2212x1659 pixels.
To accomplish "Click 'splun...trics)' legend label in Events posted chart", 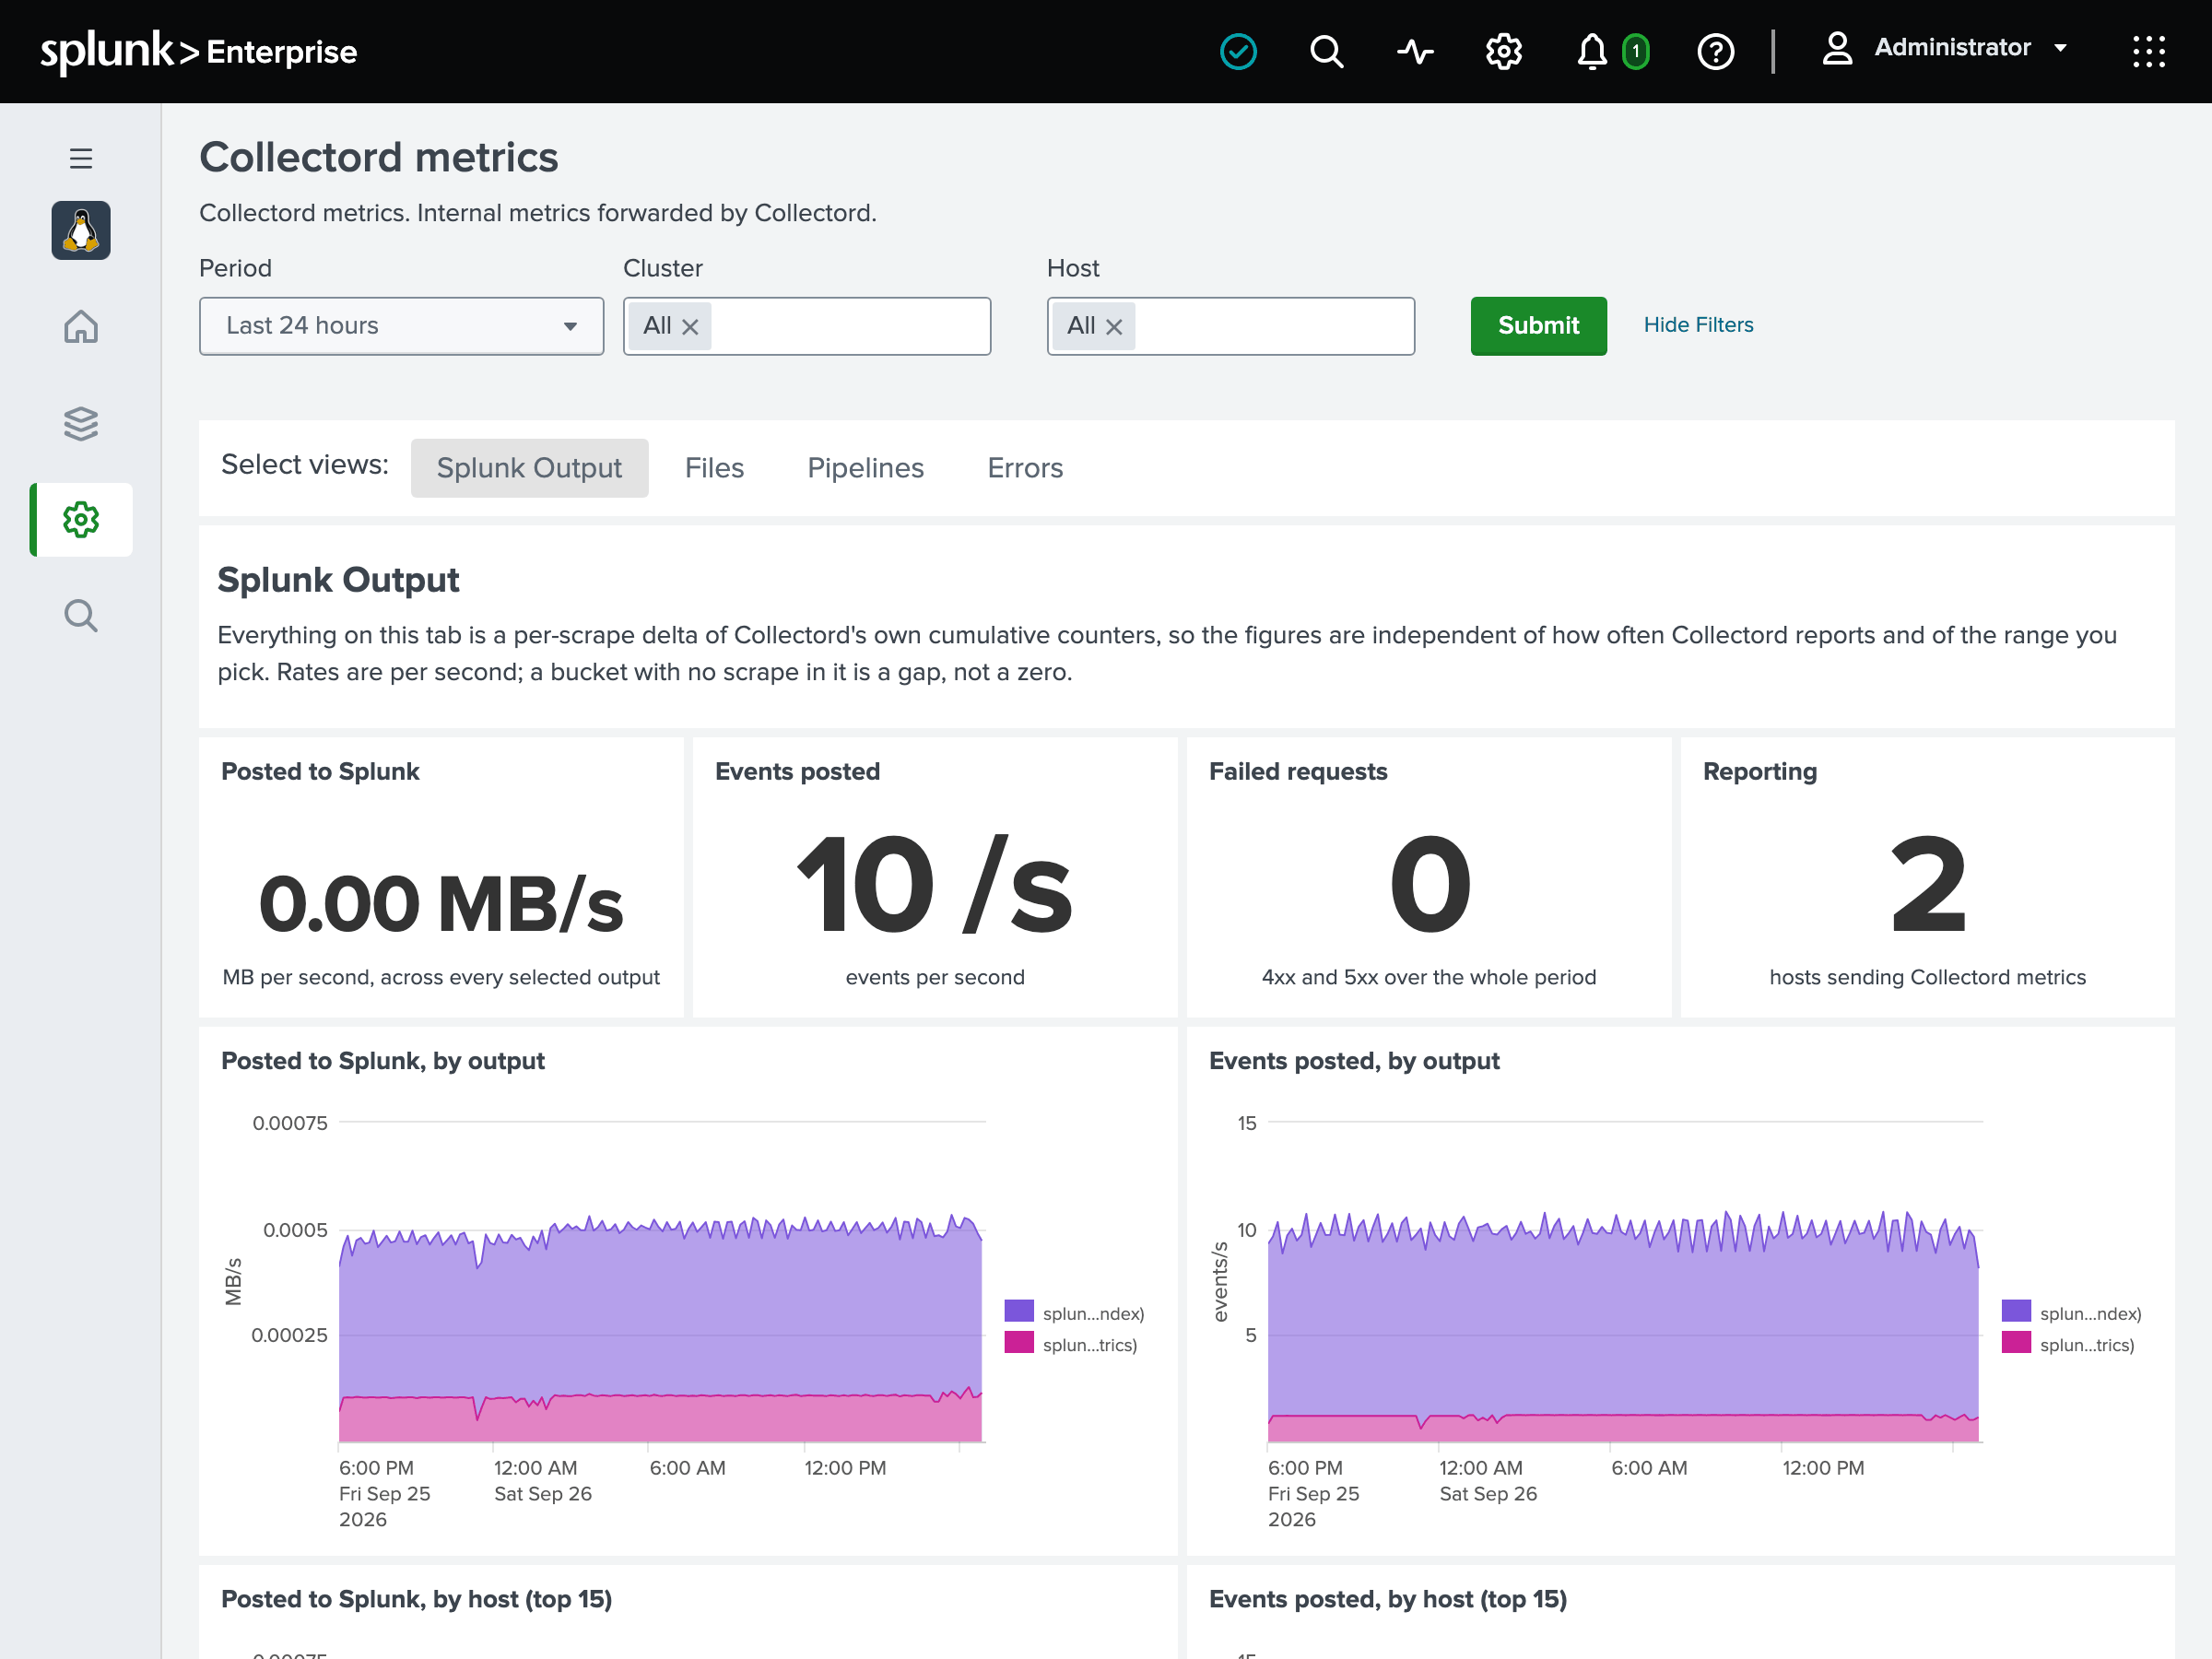I will pyautogui.click(x=2087, y=1345).
